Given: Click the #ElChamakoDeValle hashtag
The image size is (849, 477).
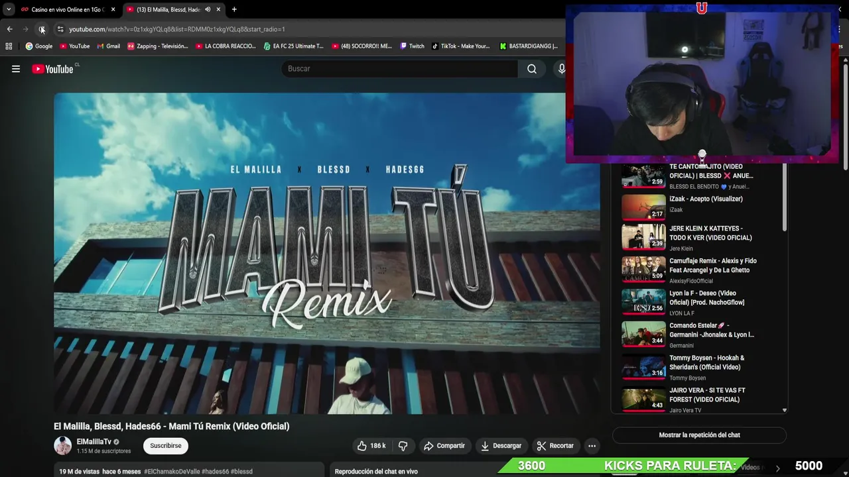Looking at the screenshot, I should (171, 472).
